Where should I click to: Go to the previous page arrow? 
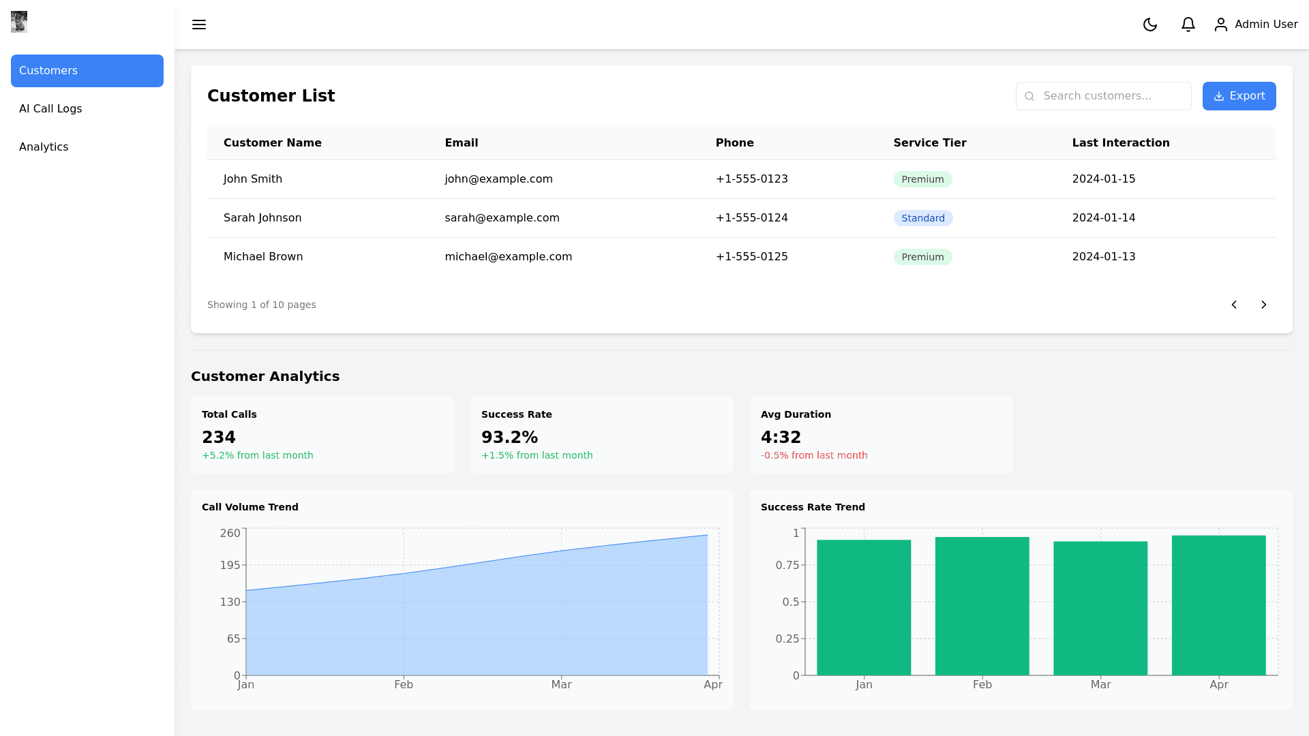pos(1234,305)
